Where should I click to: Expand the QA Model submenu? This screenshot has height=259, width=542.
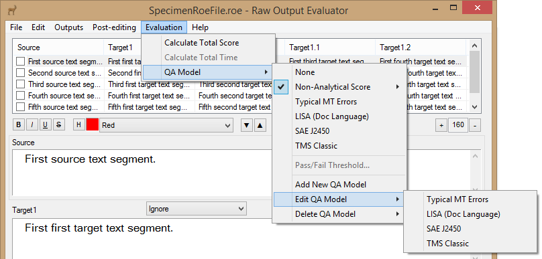(208, 72)
